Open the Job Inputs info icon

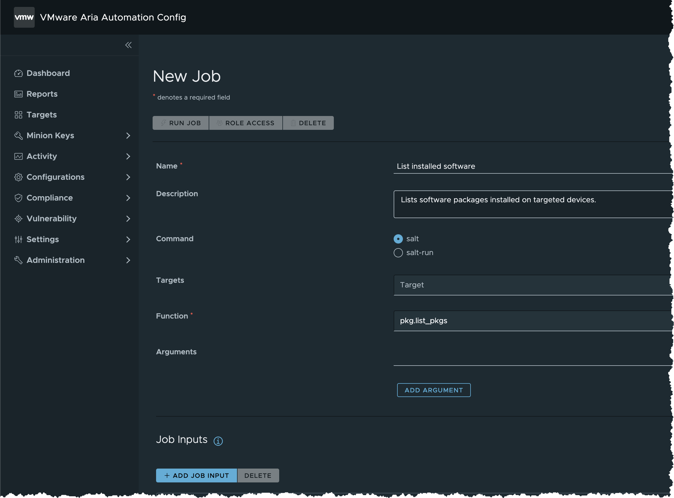[x=218, y=441]
